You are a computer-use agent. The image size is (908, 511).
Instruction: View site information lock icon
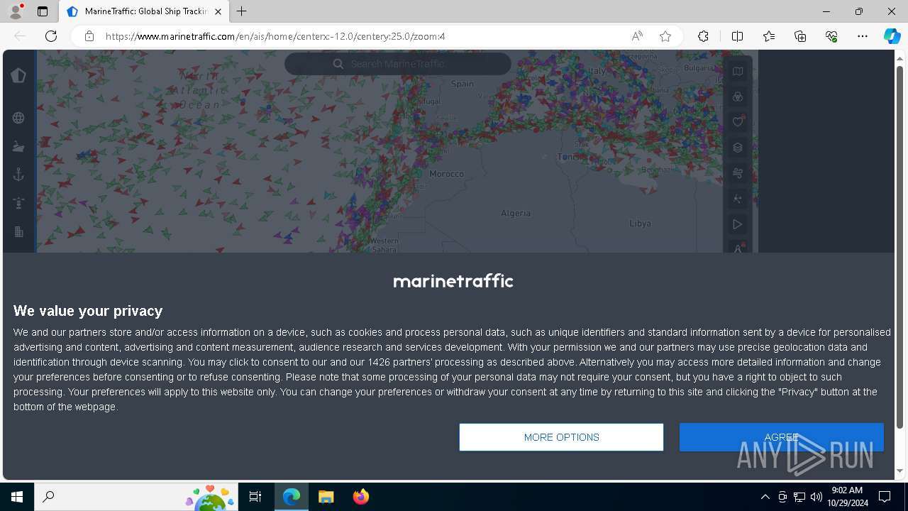click(x=89, y=36)
